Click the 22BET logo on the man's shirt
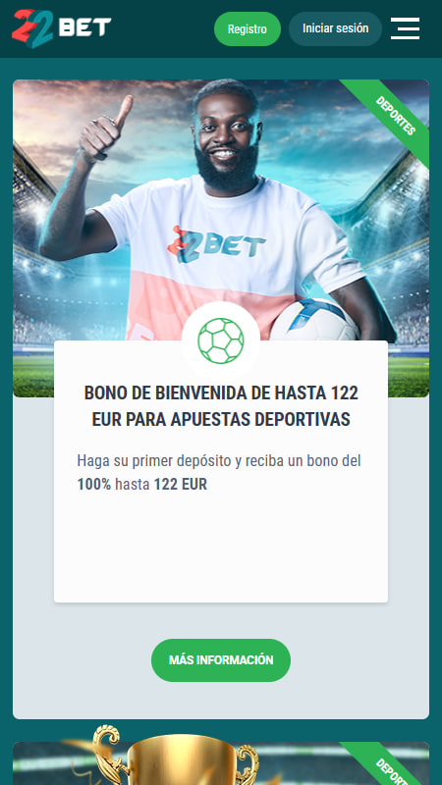The width and height of the screenshot is (442, 785). pos(216,244)
